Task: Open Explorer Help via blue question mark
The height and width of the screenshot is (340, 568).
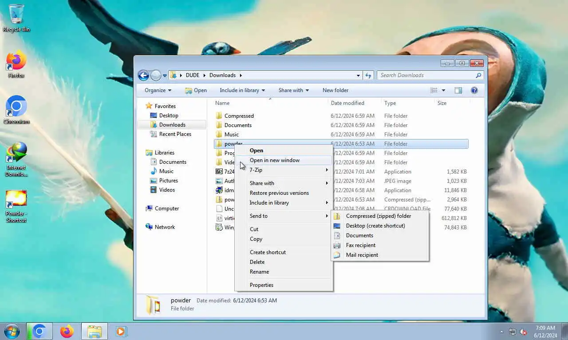Action: tap(474, 90)
